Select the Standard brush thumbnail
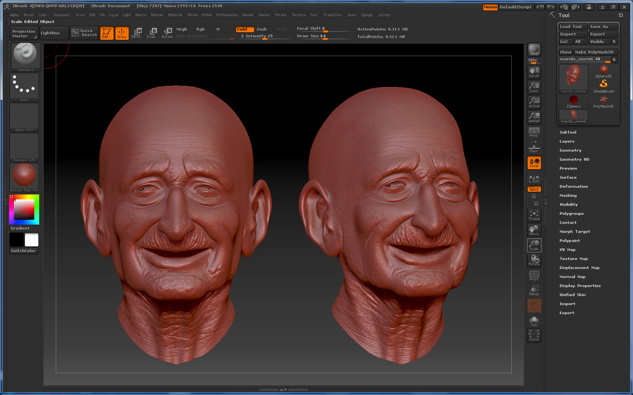Viewport: 633px width, 395px height. [25, 57]
